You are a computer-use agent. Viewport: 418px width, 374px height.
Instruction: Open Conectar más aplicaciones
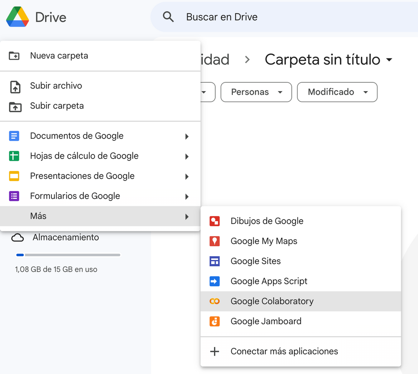tap(284, 351)
